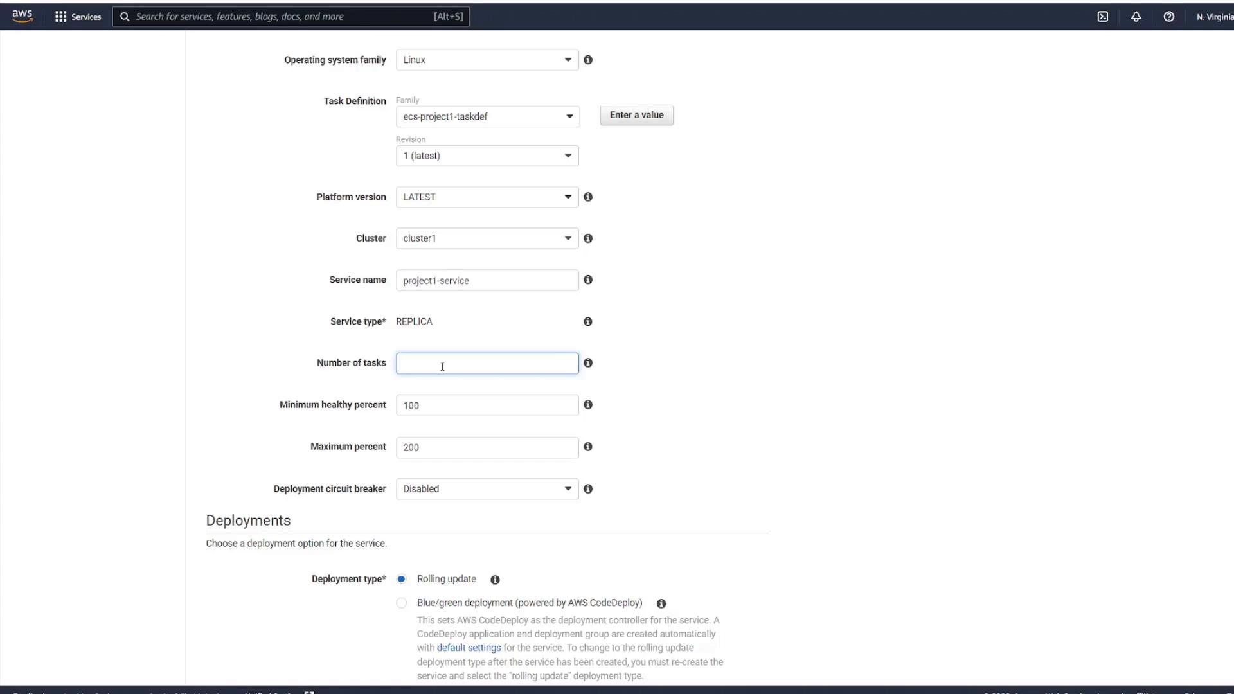Show info icon next to Cluster
The image size is (1234, 694).
588,238
